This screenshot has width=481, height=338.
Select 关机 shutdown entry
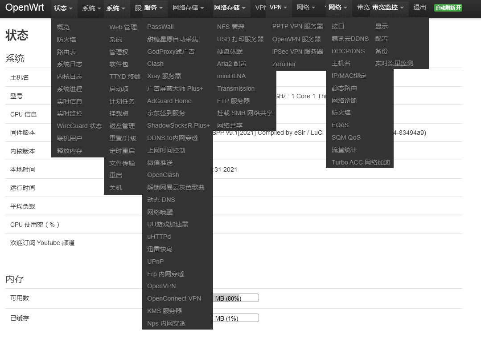tap(115, 188)
